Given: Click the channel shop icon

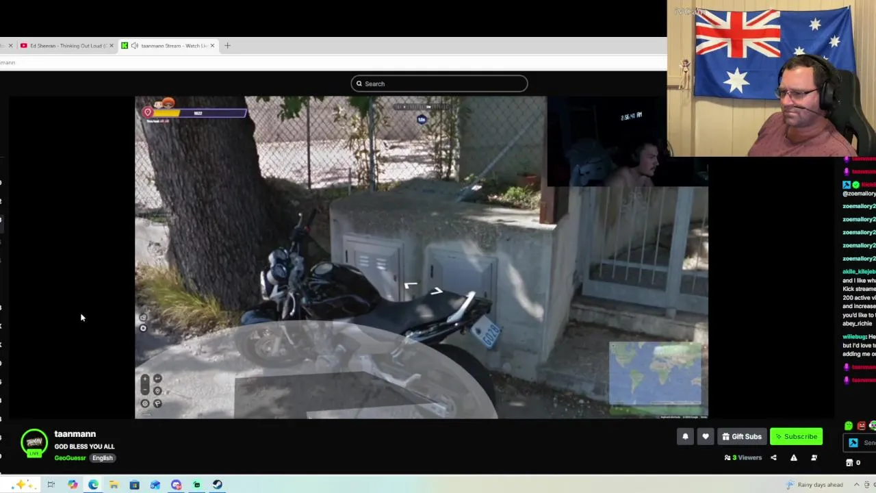Looking at the screenshot, I should click(x=849, y=462).
